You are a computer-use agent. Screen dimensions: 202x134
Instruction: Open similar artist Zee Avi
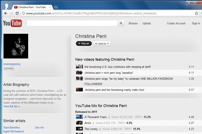tap(39, 128)
